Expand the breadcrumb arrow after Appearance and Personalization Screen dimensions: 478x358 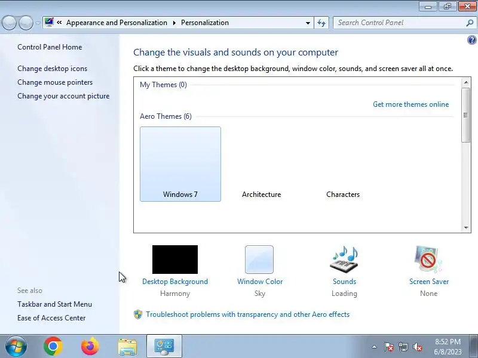pos(174,23)
